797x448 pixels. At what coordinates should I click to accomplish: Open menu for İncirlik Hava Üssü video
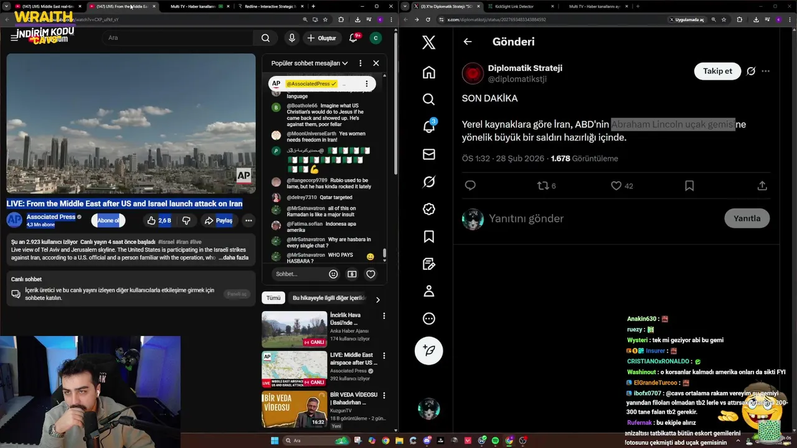[384, 316]
